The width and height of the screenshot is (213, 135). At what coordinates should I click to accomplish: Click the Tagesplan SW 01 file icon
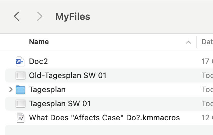pyautogui.click(x=21, y=104)
